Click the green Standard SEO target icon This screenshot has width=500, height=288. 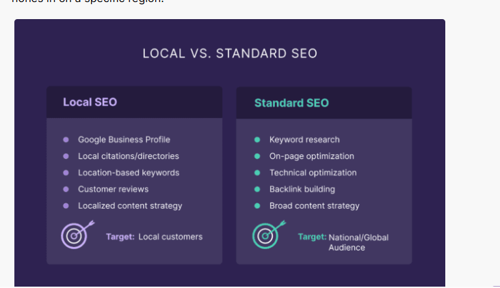269,235
